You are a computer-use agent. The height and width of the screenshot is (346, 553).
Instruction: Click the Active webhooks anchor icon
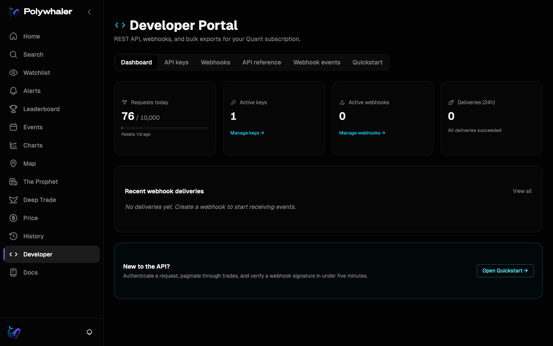pos(342,103)
